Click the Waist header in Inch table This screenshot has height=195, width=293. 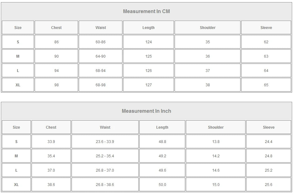point(105,127)
